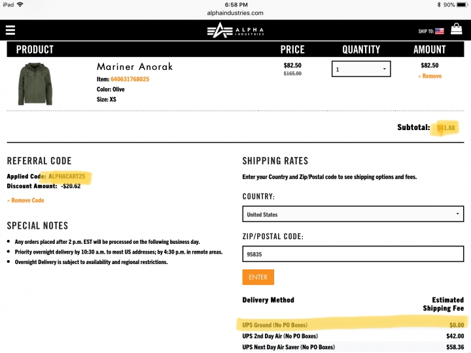471x353 pixels.
Task: Open the Mariner Anorak product title
Action: (135, 66)
